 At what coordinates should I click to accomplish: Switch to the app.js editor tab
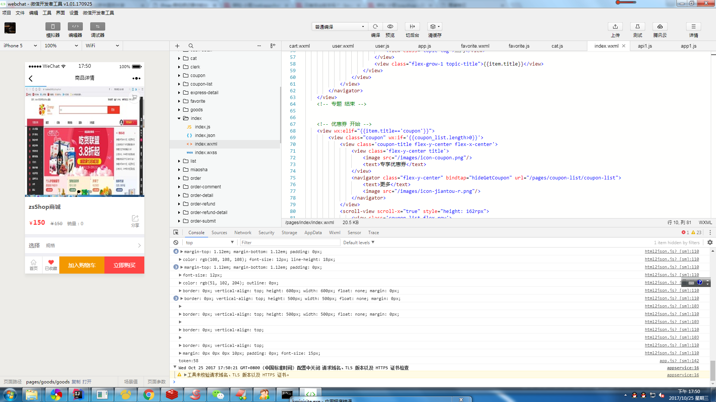424,46
